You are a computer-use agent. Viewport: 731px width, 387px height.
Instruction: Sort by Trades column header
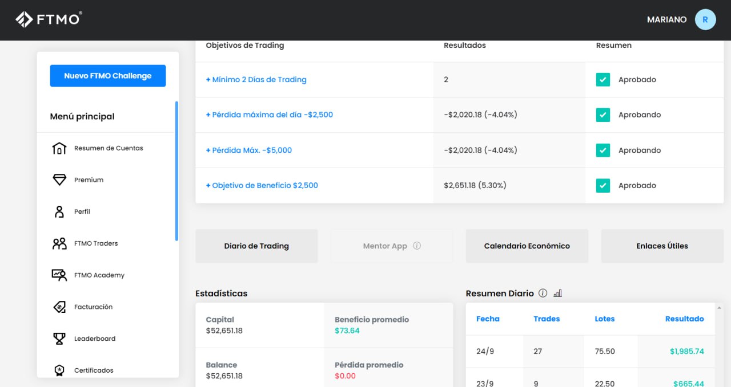click(x=547, y=319)
